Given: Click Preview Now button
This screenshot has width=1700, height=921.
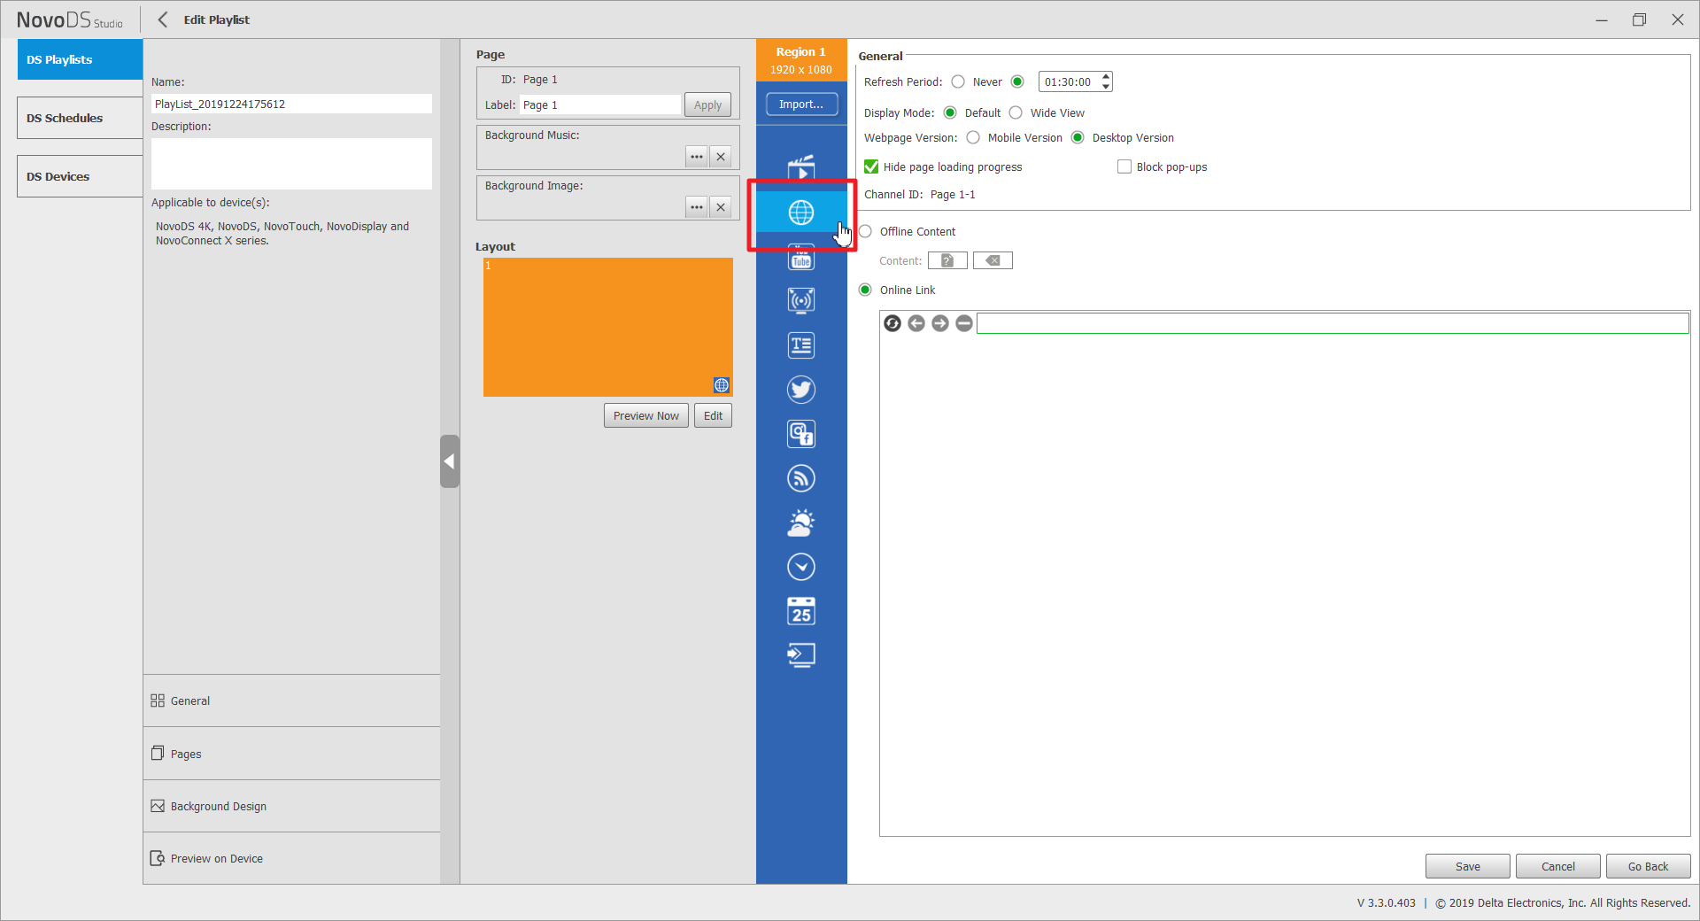Looking at the screenshot, I should pyautogui.click(x=646, y=415).
